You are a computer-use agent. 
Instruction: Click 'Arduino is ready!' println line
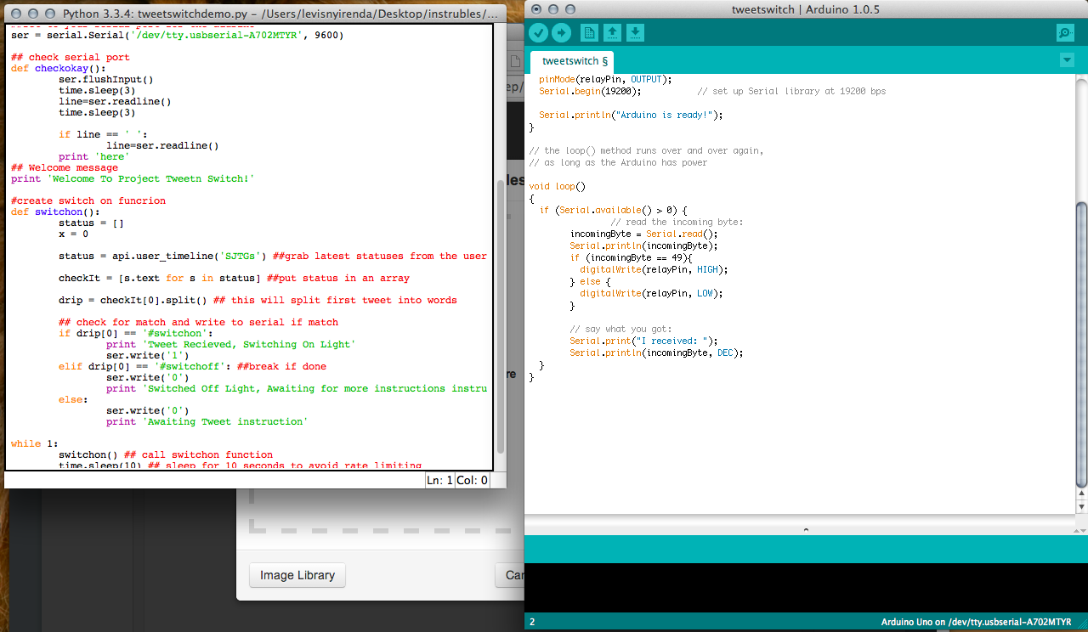pyautogui.click(x=631, y=115)
